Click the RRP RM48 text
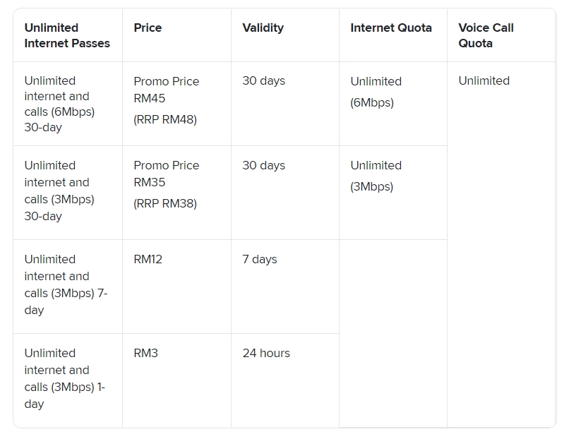Screen dimensions: 569x439 tap(165, 119)
